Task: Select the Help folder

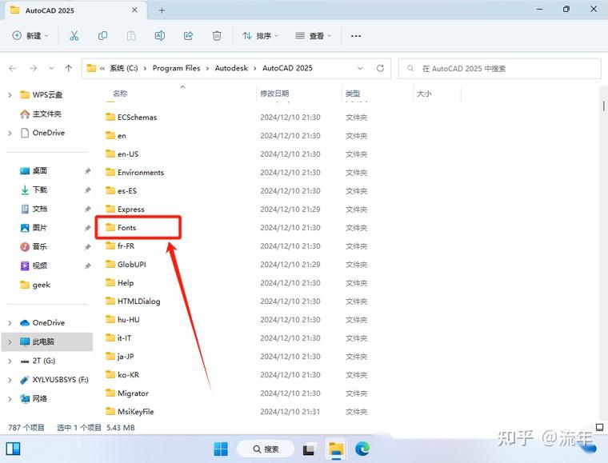Action: point(120,283)
